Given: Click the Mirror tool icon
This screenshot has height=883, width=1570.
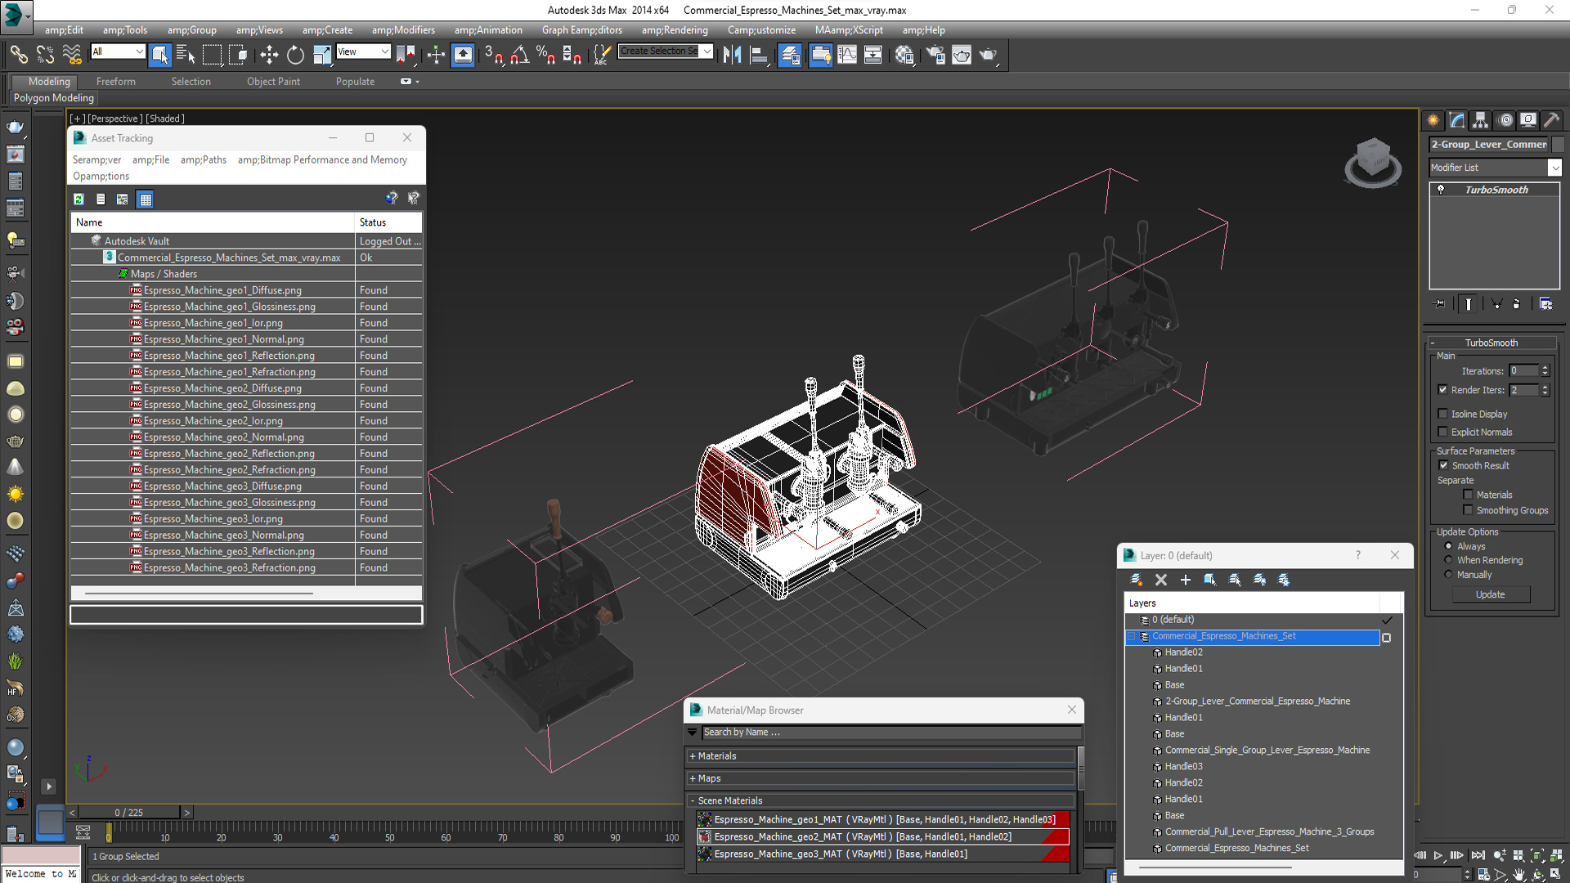Looking at the screenshot, I should click(x=733, y=55).
